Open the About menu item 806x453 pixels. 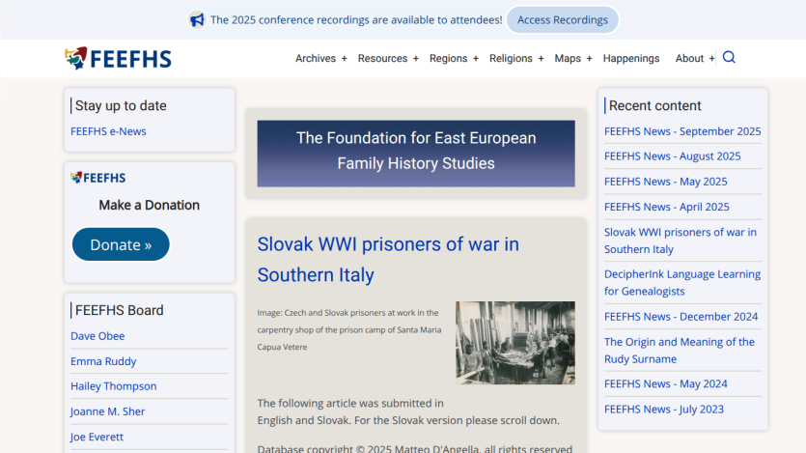(x=689, y=59)
